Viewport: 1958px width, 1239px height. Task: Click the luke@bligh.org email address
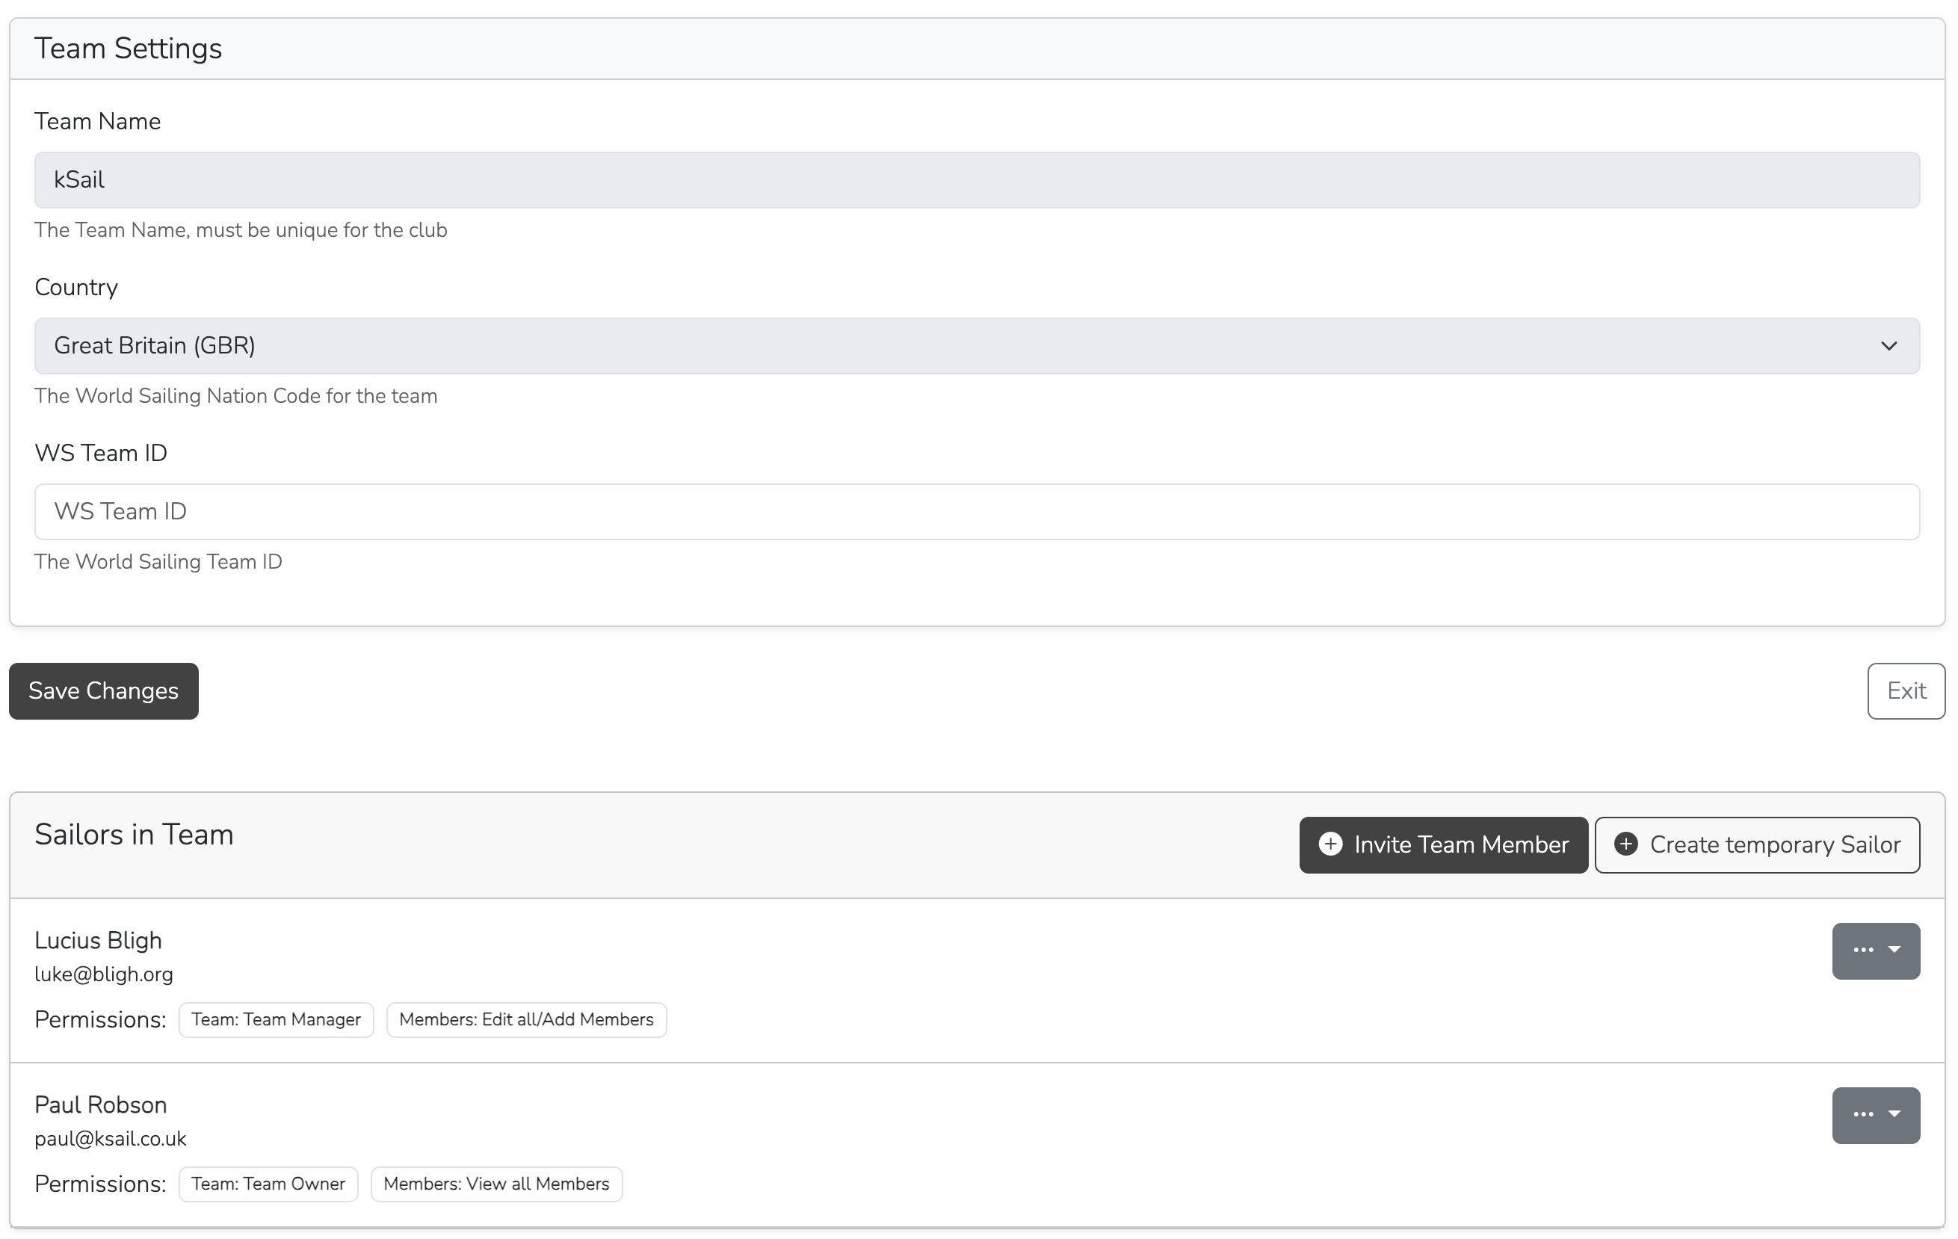point(104,974)
